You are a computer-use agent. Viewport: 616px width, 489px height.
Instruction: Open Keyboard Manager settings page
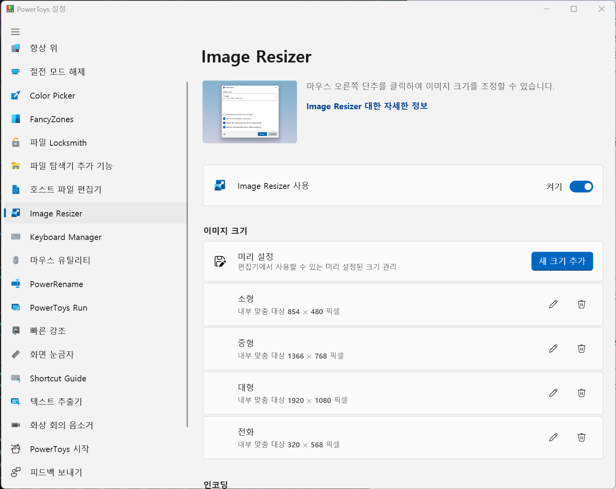coord(95,237)
